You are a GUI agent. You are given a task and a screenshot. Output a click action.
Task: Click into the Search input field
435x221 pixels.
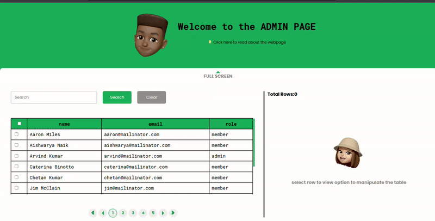[54, 97]
